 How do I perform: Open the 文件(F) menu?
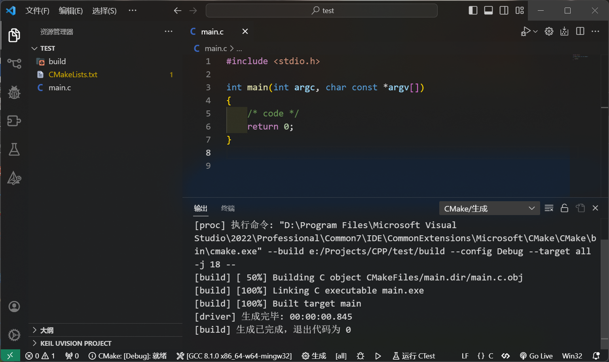tap(37, 11)
